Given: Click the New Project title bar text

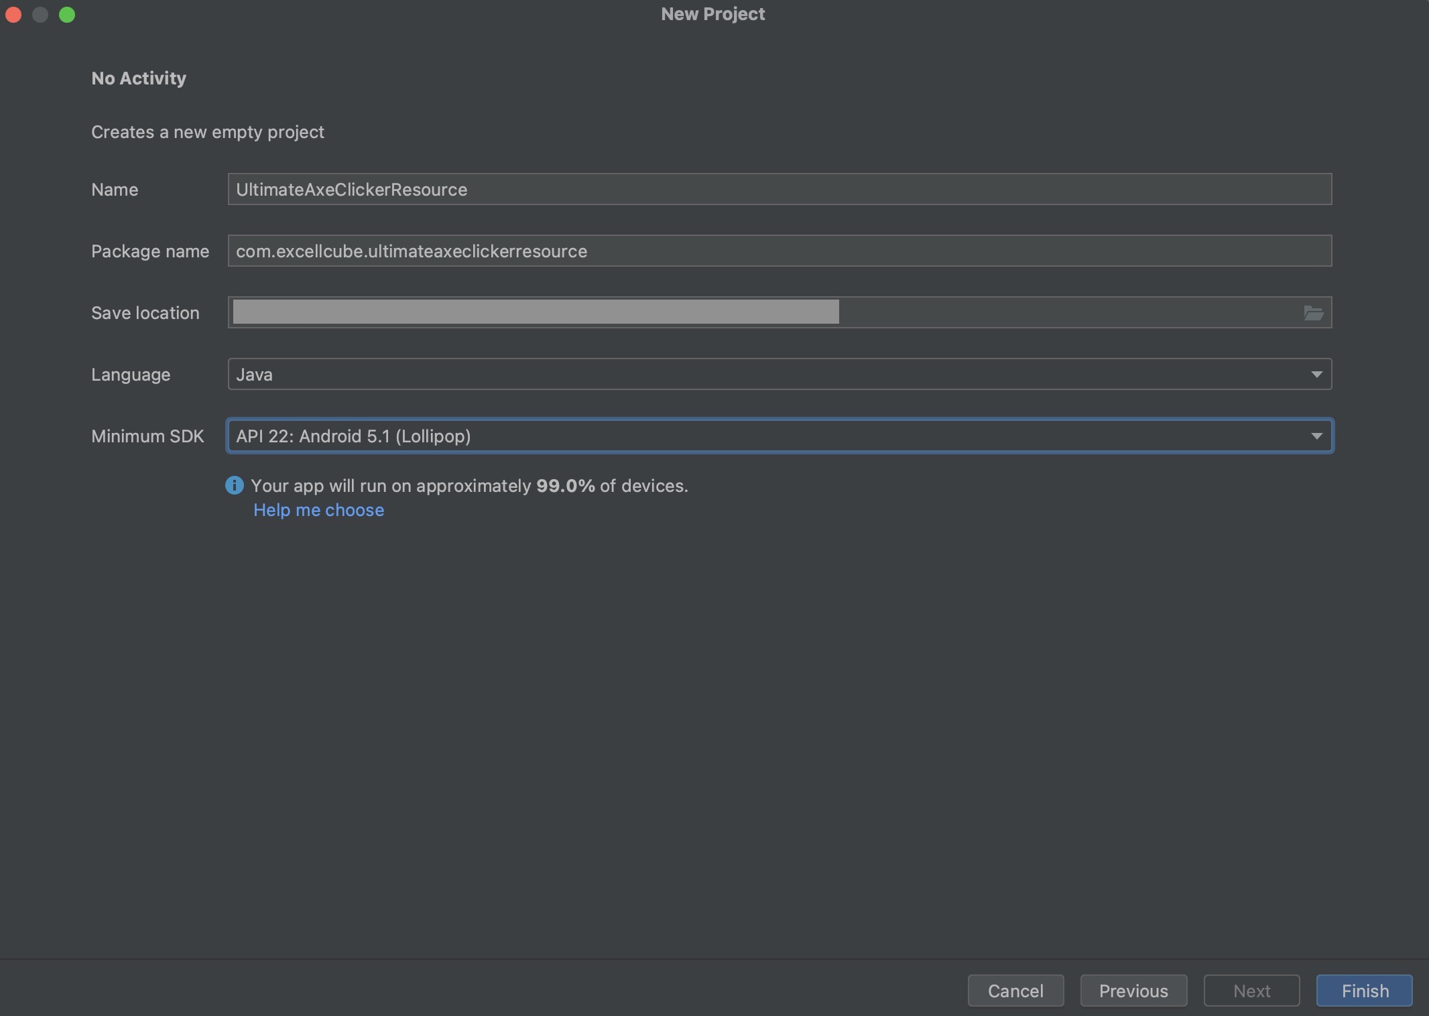Looking at the screenshot, I should (712, 14).
